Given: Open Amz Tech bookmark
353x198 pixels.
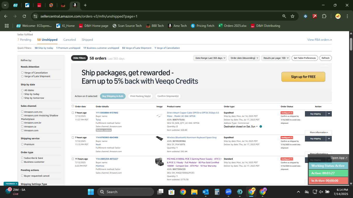Looking at the screenshot, I should pos(177,26).
